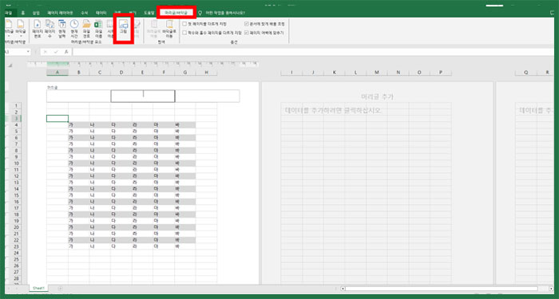This screenshot has height=299, width=559.
Task: Insert Current Date (현재 날짜) element
Action: click(x=62, y=30)
